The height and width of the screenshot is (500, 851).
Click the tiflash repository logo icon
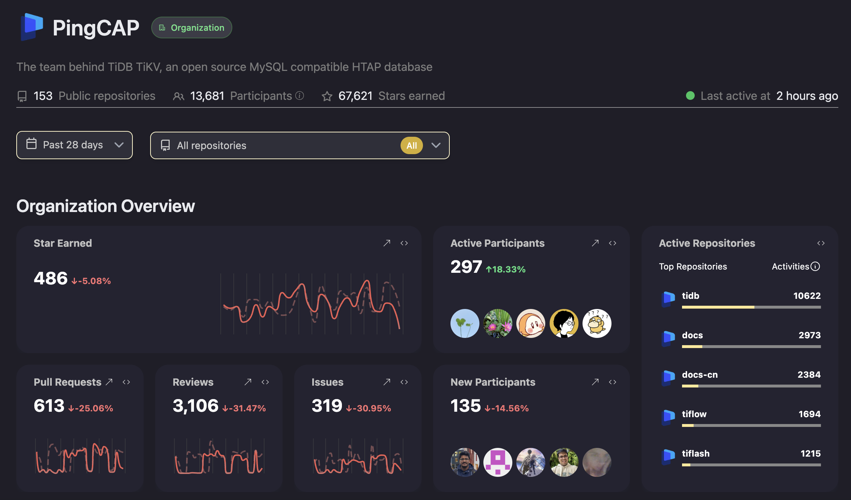[668, 457]
